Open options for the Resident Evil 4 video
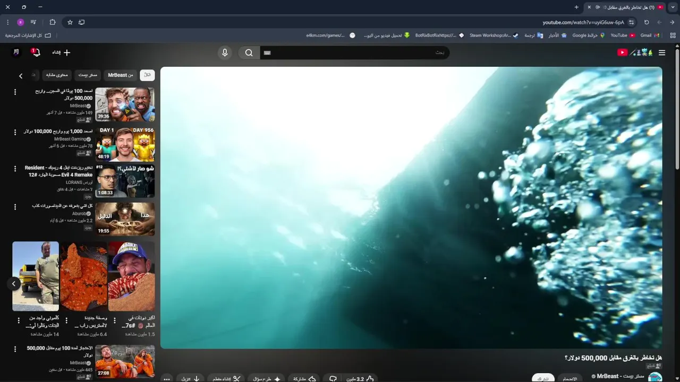The width and height of the screenshot is (680, 382). [x=15, y=168]
